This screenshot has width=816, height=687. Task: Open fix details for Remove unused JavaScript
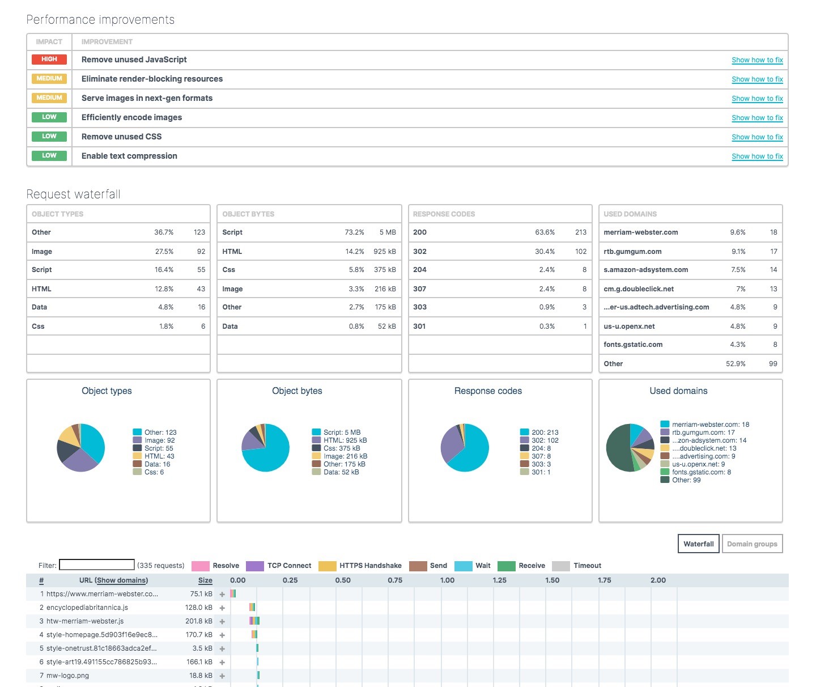point(757,60)
